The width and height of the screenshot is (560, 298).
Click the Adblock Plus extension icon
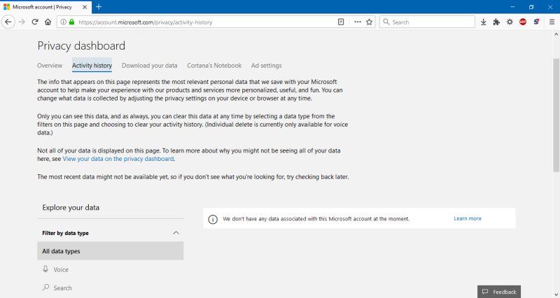click(x=523, y=22)
